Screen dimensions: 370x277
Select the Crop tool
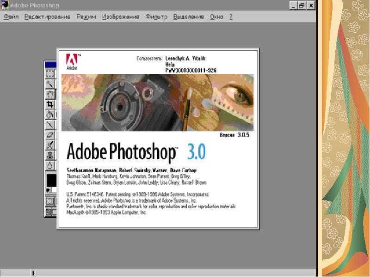50,104
